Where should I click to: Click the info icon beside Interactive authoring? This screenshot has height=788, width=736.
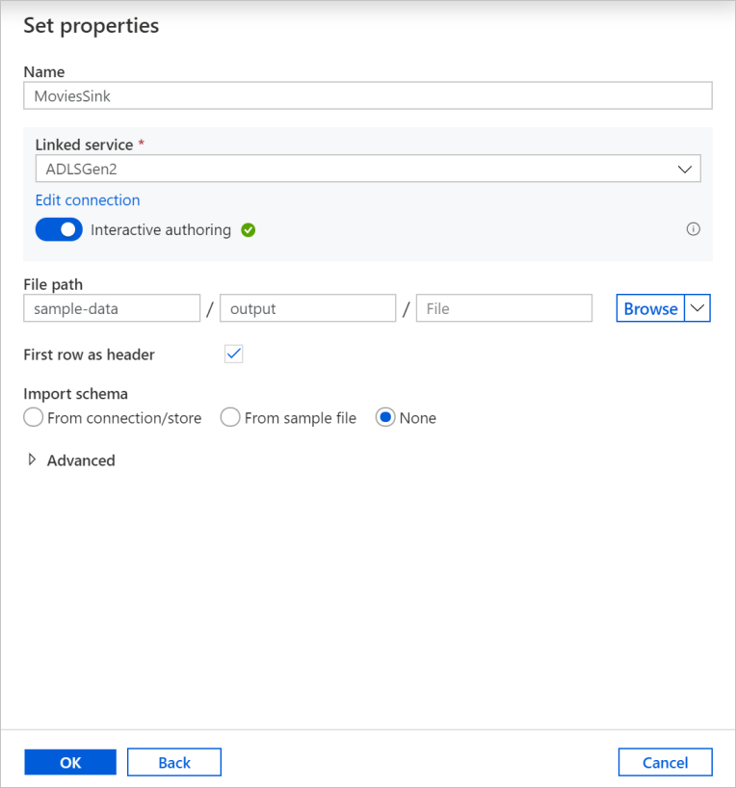[x=693, y=229]
